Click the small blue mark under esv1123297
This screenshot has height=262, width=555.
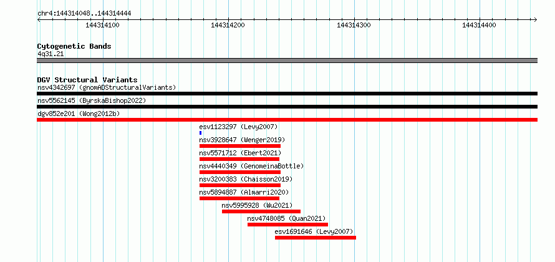click(200, 133)
